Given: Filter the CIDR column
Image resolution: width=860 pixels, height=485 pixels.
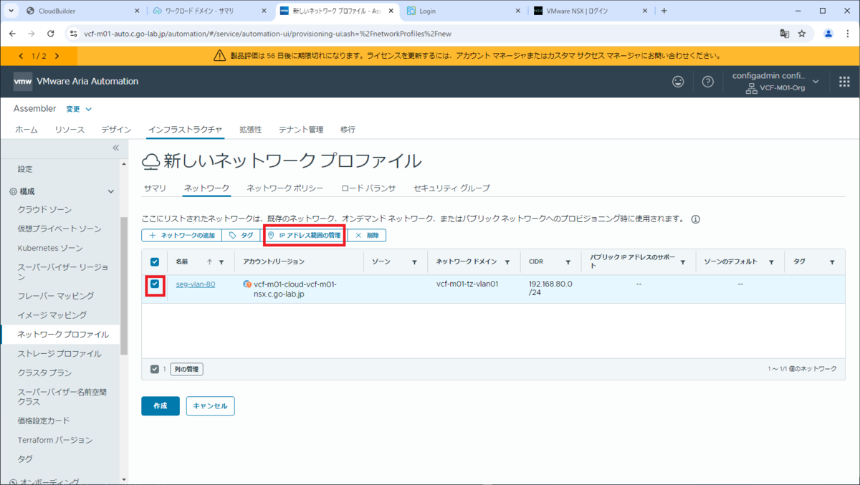Looking at the screenshot, I should coord(568,262).
